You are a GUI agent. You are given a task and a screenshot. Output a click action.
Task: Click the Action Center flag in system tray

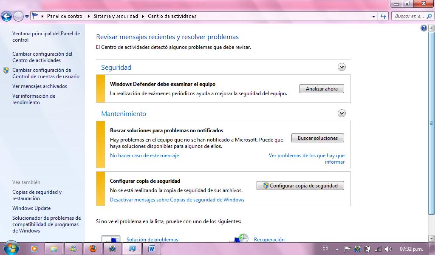[347, 249]
